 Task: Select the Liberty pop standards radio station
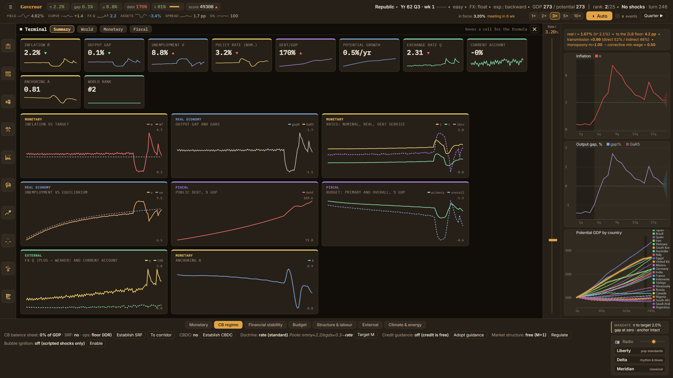pos(639,351)
